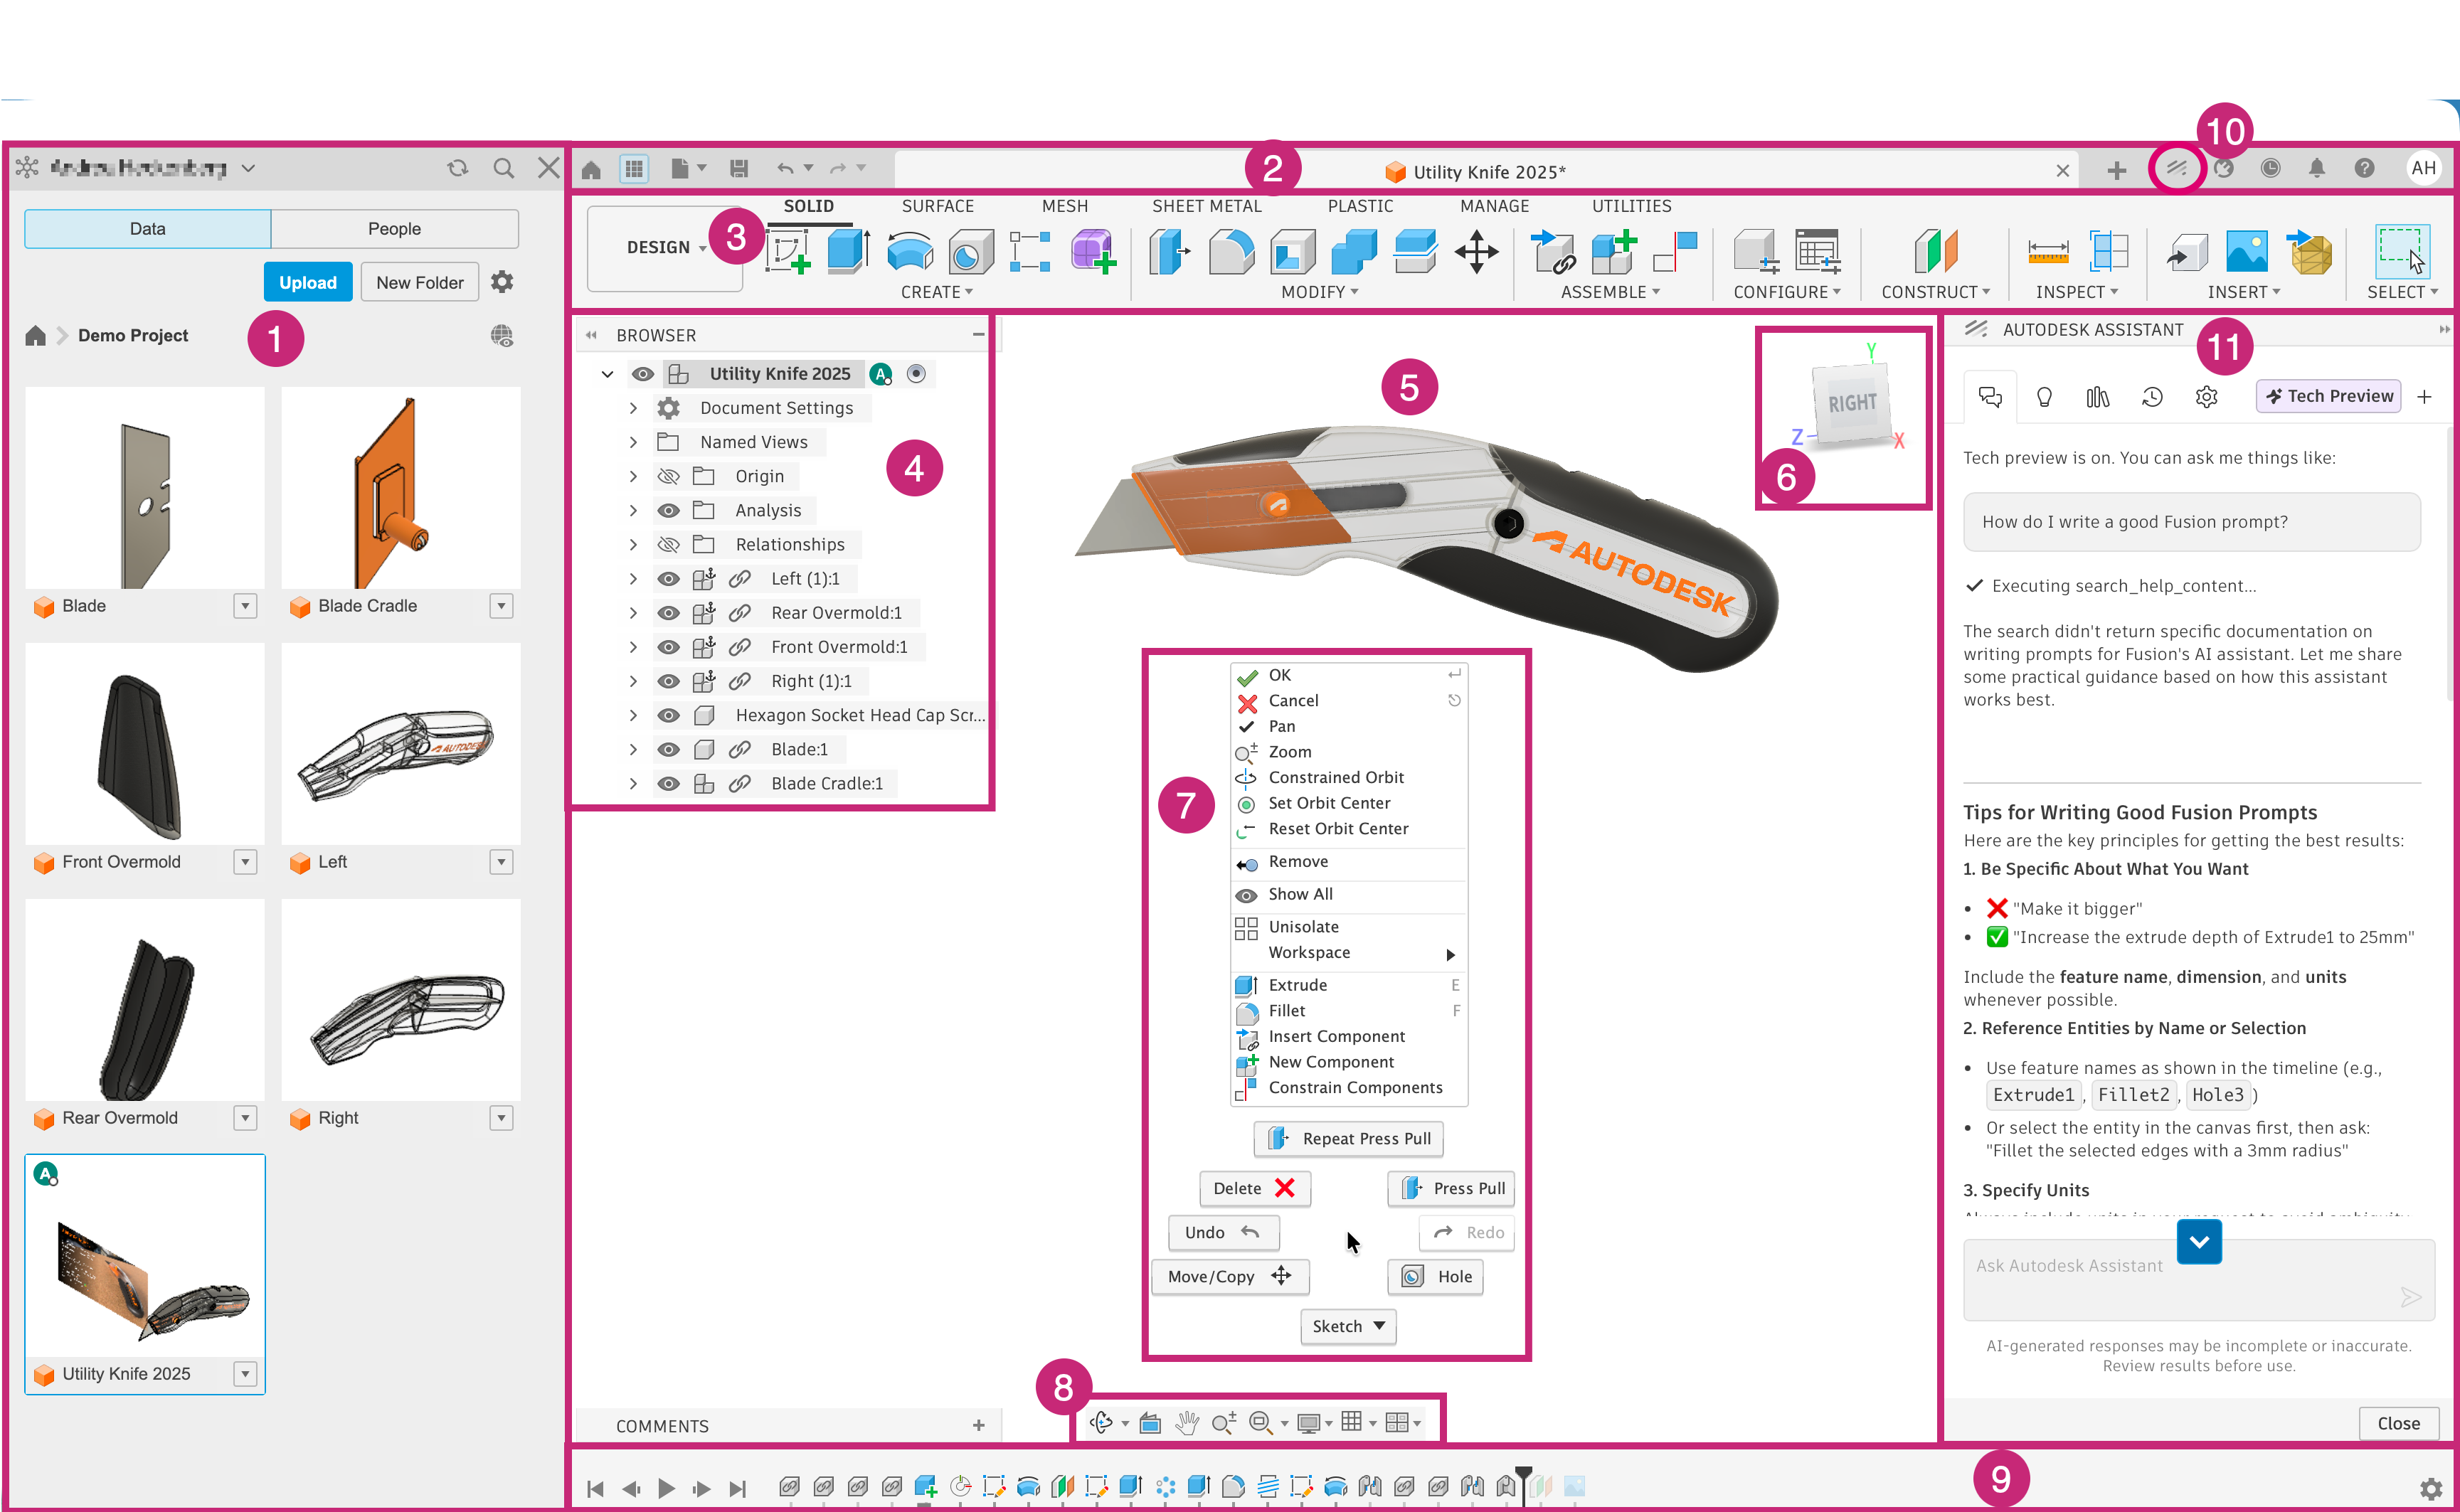Screen dimensions: 2460x1512
Task: Click the Revolve tool icon
Action: (910, 250)
